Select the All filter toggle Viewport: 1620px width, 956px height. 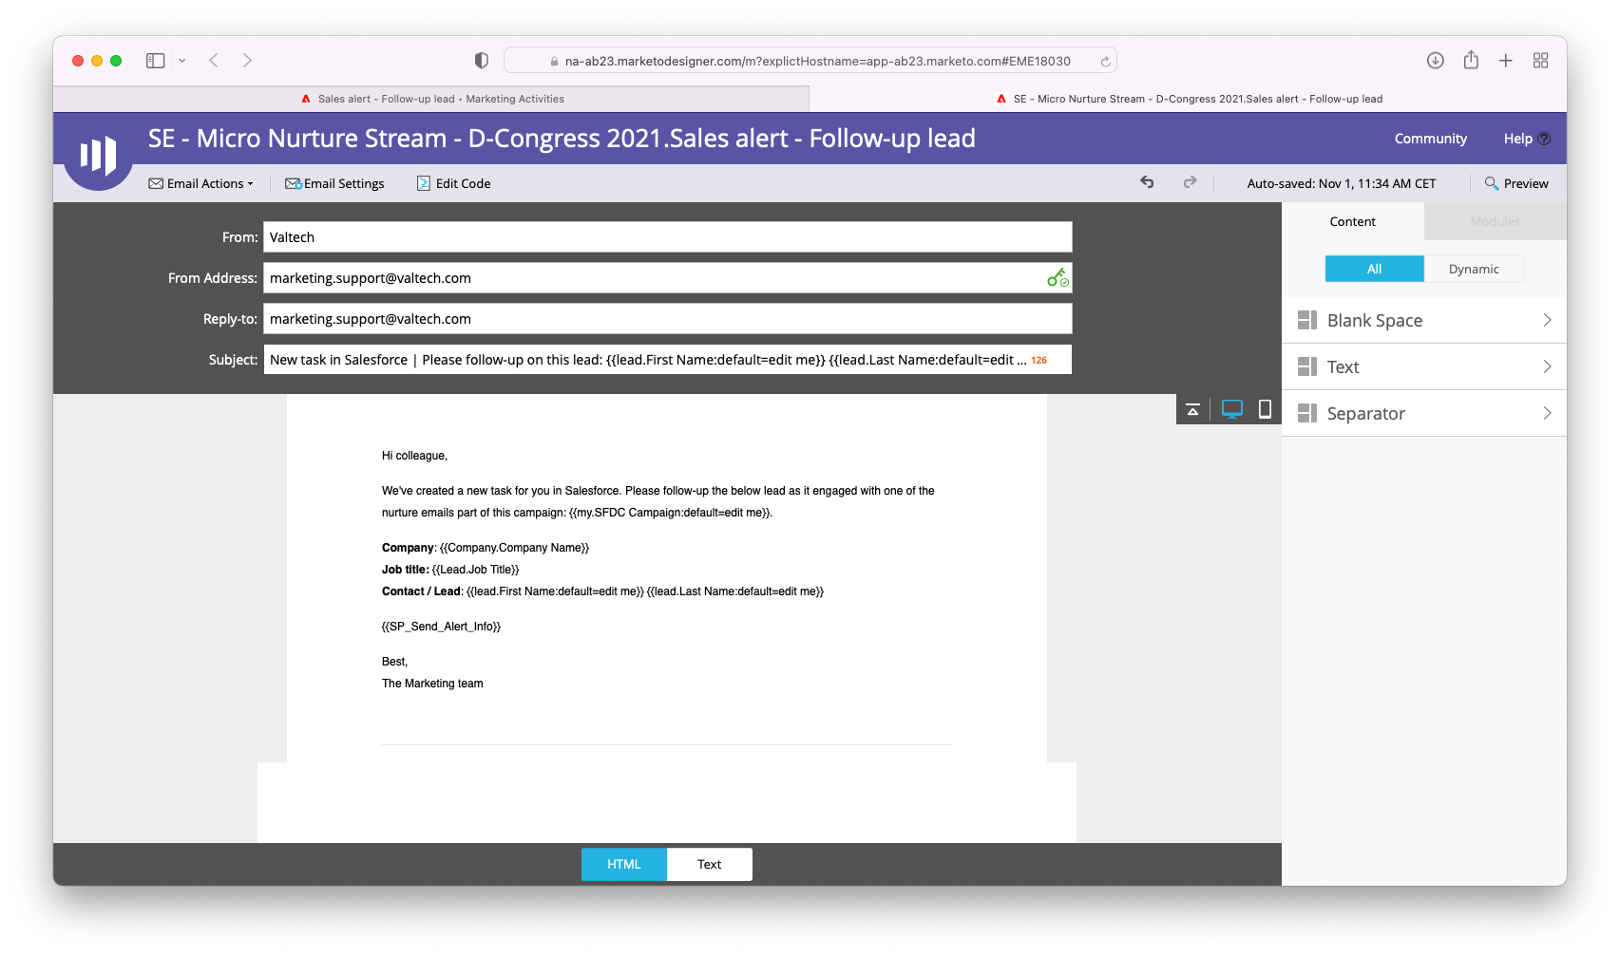[1375, 269]
